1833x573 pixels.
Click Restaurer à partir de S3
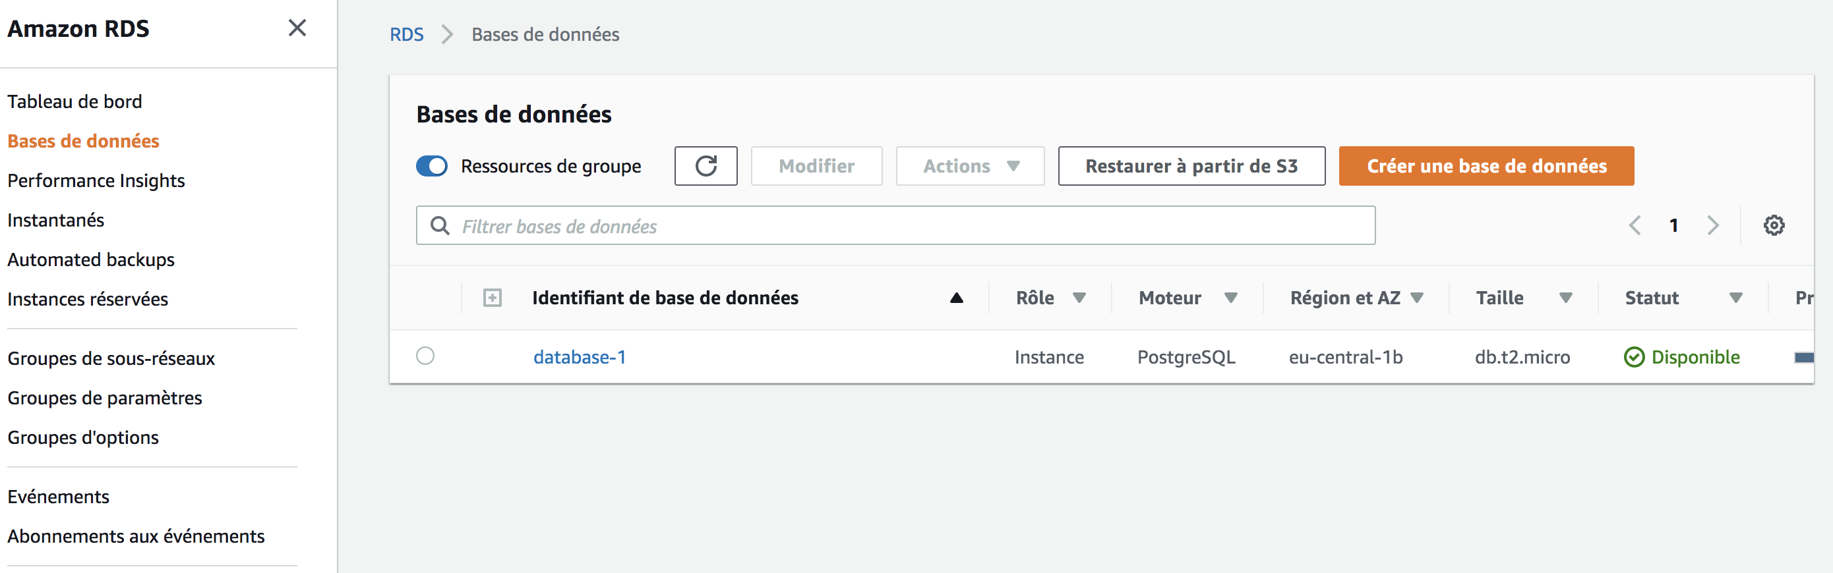[x=1191, y=166]
